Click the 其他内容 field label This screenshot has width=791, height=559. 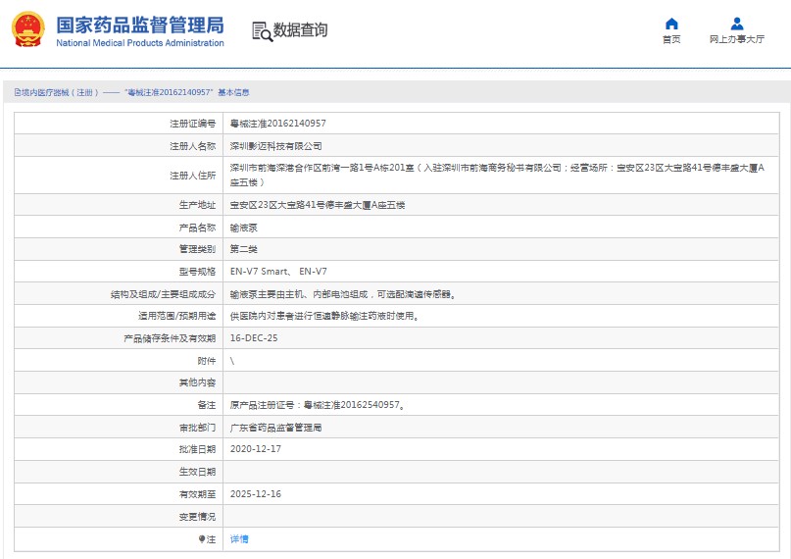click(x=197, y=382)
